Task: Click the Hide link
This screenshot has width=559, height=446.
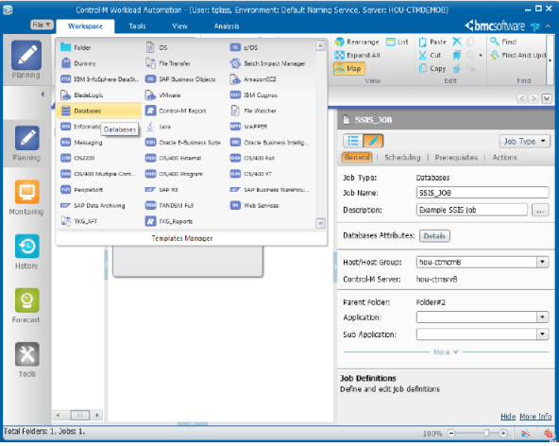Action: pos(508,417)
